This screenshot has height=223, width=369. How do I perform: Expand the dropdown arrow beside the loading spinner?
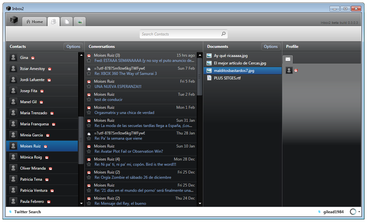click(359, 212)
